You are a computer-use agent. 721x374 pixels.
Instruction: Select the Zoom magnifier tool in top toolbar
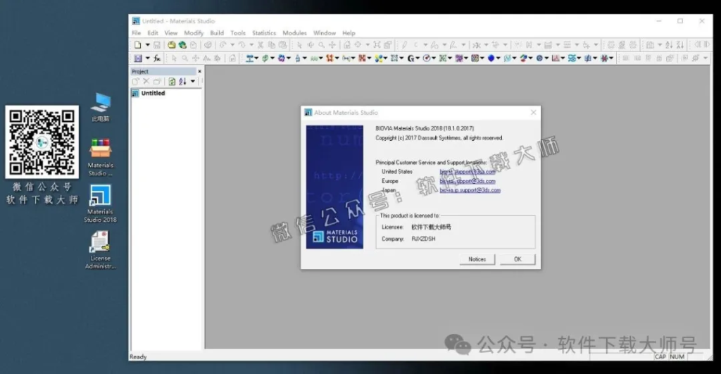coord(321,45)
